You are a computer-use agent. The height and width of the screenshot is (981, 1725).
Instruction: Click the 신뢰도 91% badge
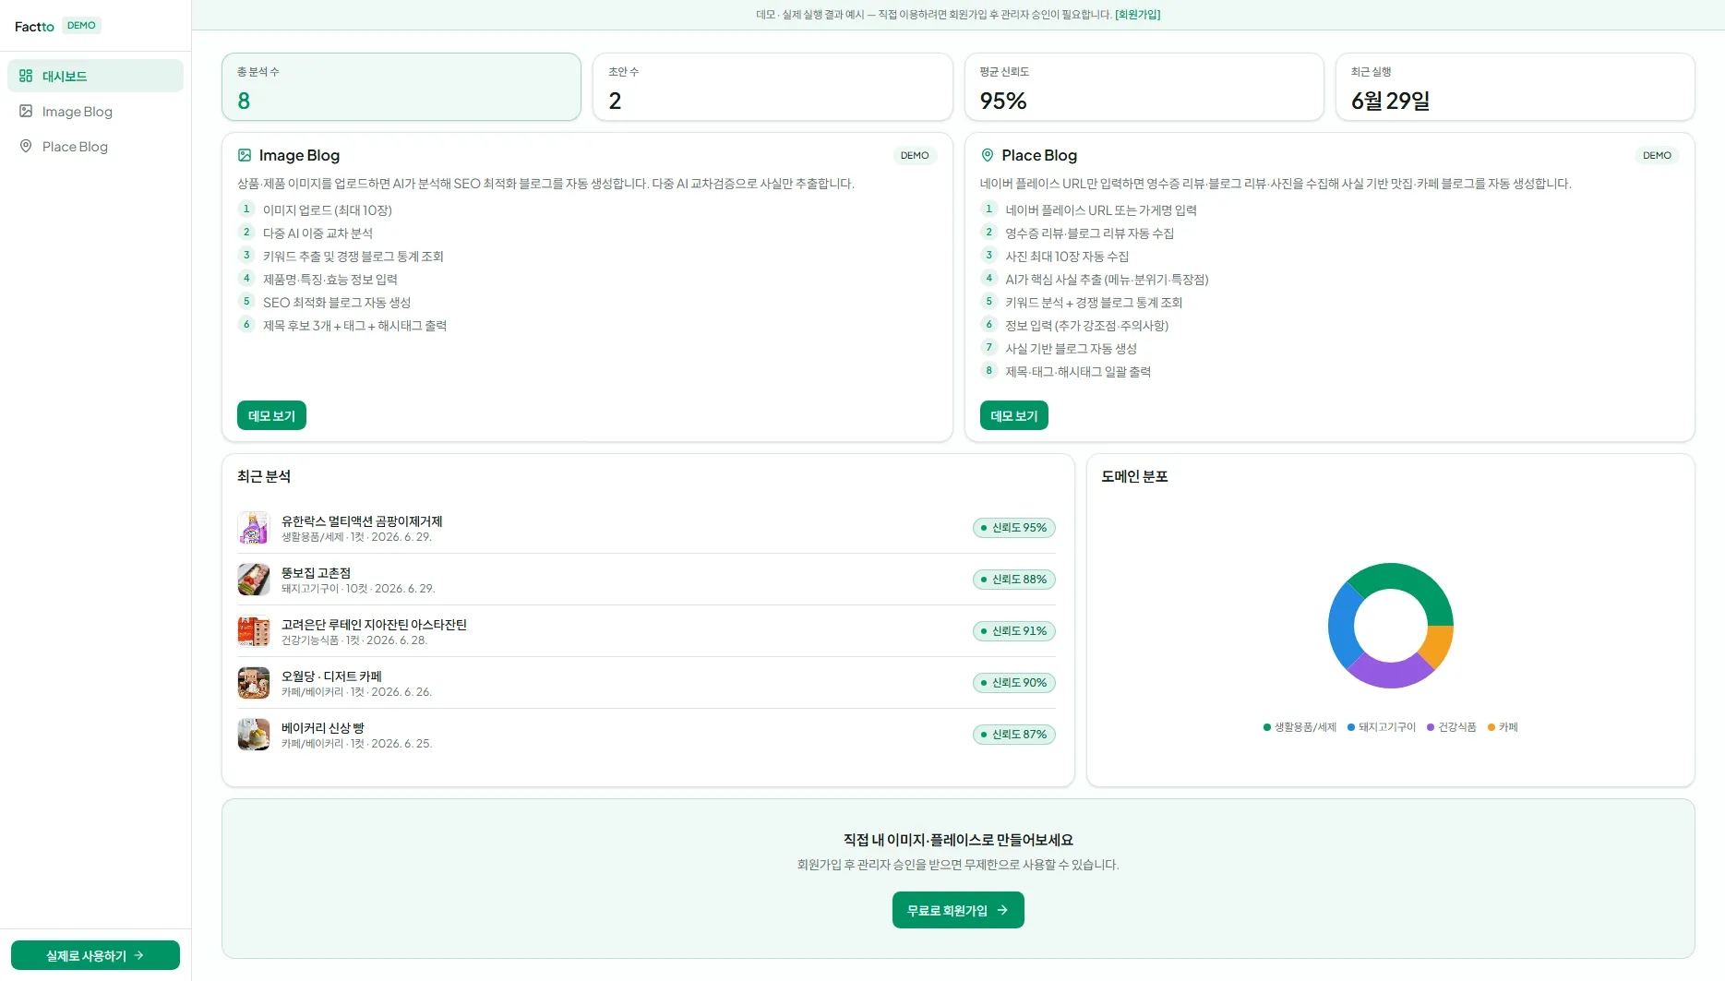[1013, 631]
